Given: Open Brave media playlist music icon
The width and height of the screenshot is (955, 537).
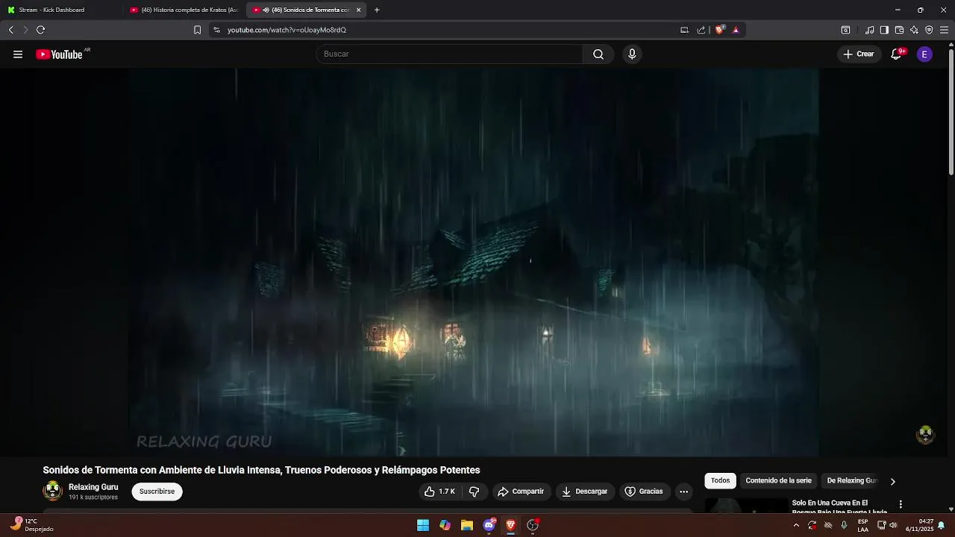Looking at the screenshot, I should [x=870, y=30].
